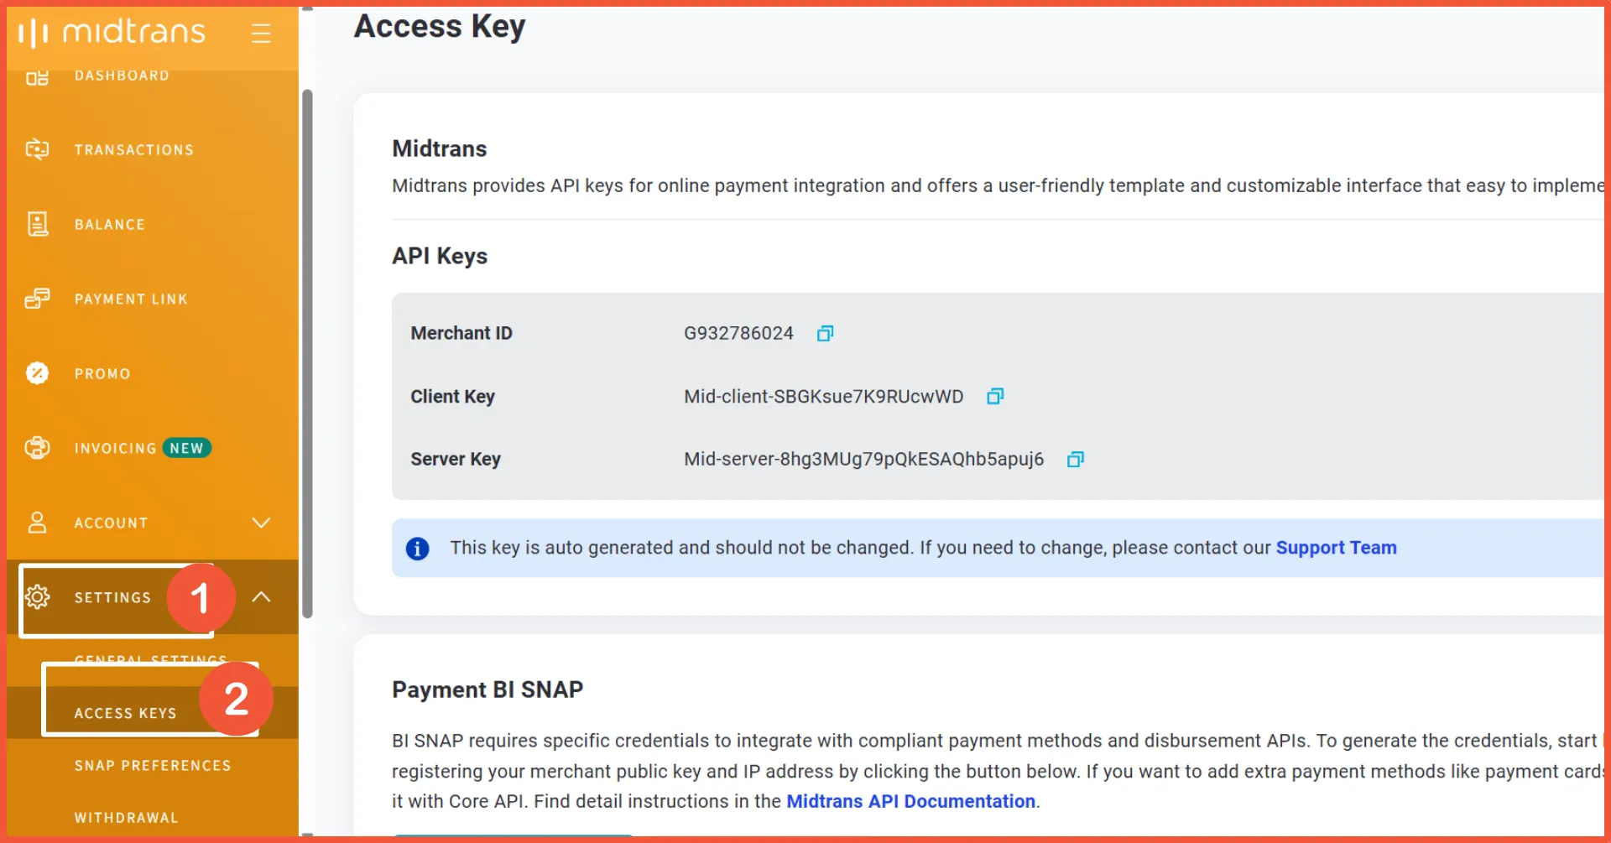Select the Payment Link icon

pyautogui.click(x=38, y=299)
